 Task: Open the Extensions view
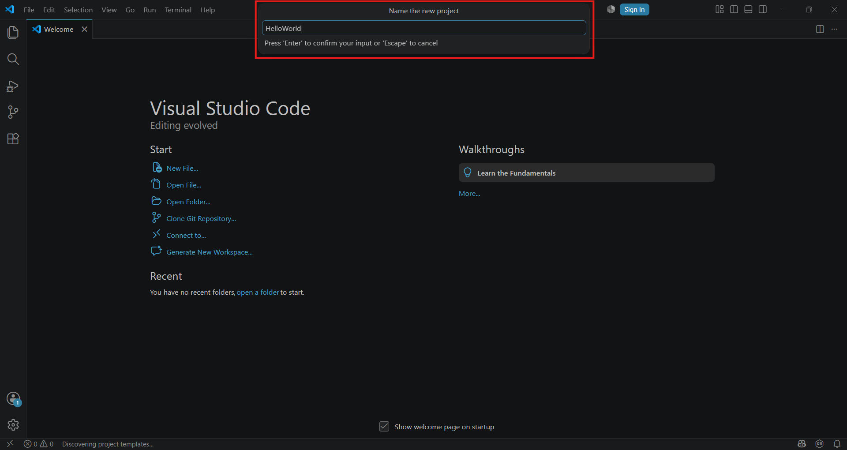13,139
